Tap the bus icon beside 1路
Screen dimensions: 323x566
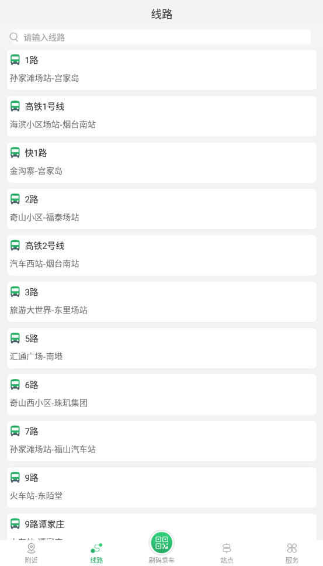(15, 60)
